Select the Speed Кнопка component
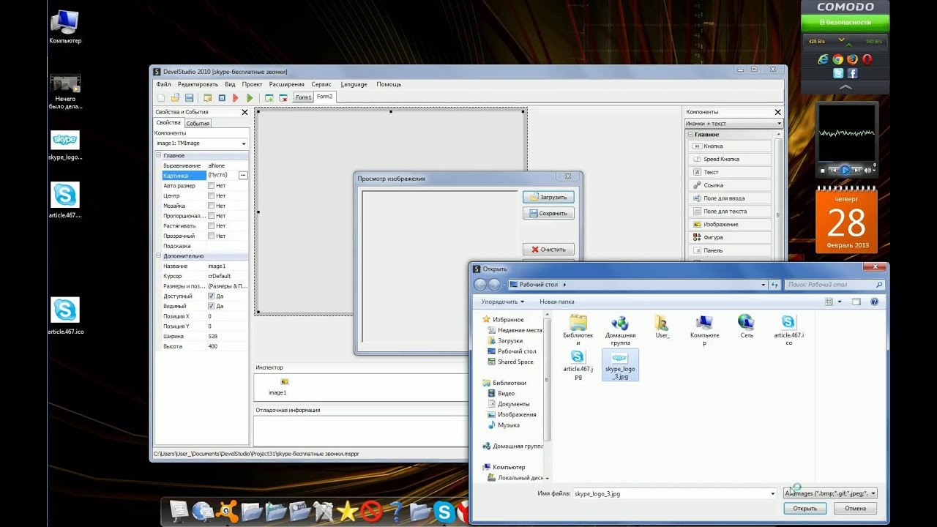 [x=729, y=159]
